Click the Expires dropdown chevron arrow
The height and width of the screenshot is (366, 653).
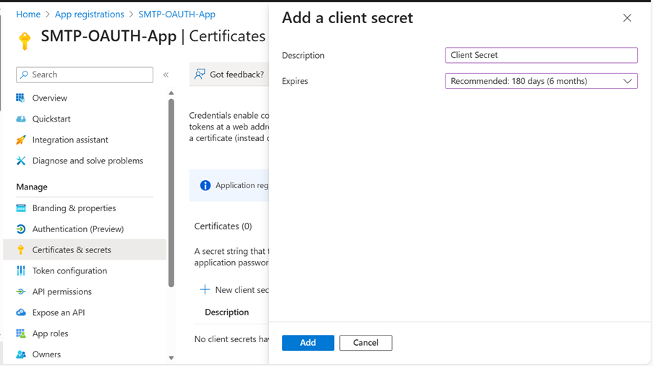pyautogui.click(x=627, y=81)
